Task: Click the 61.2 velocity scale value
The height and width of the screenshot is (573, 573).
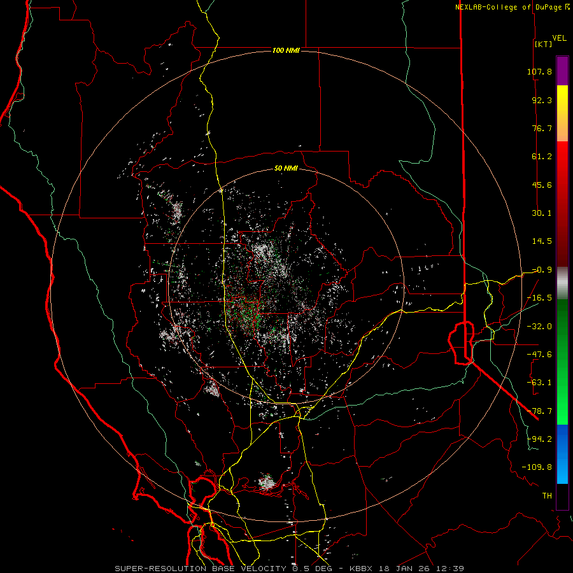Action: click(542, 157)
